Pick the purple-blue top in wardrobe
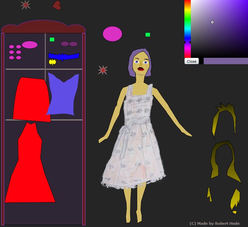The height and width of the screenshot is (227, 248). tap(63, 94)
